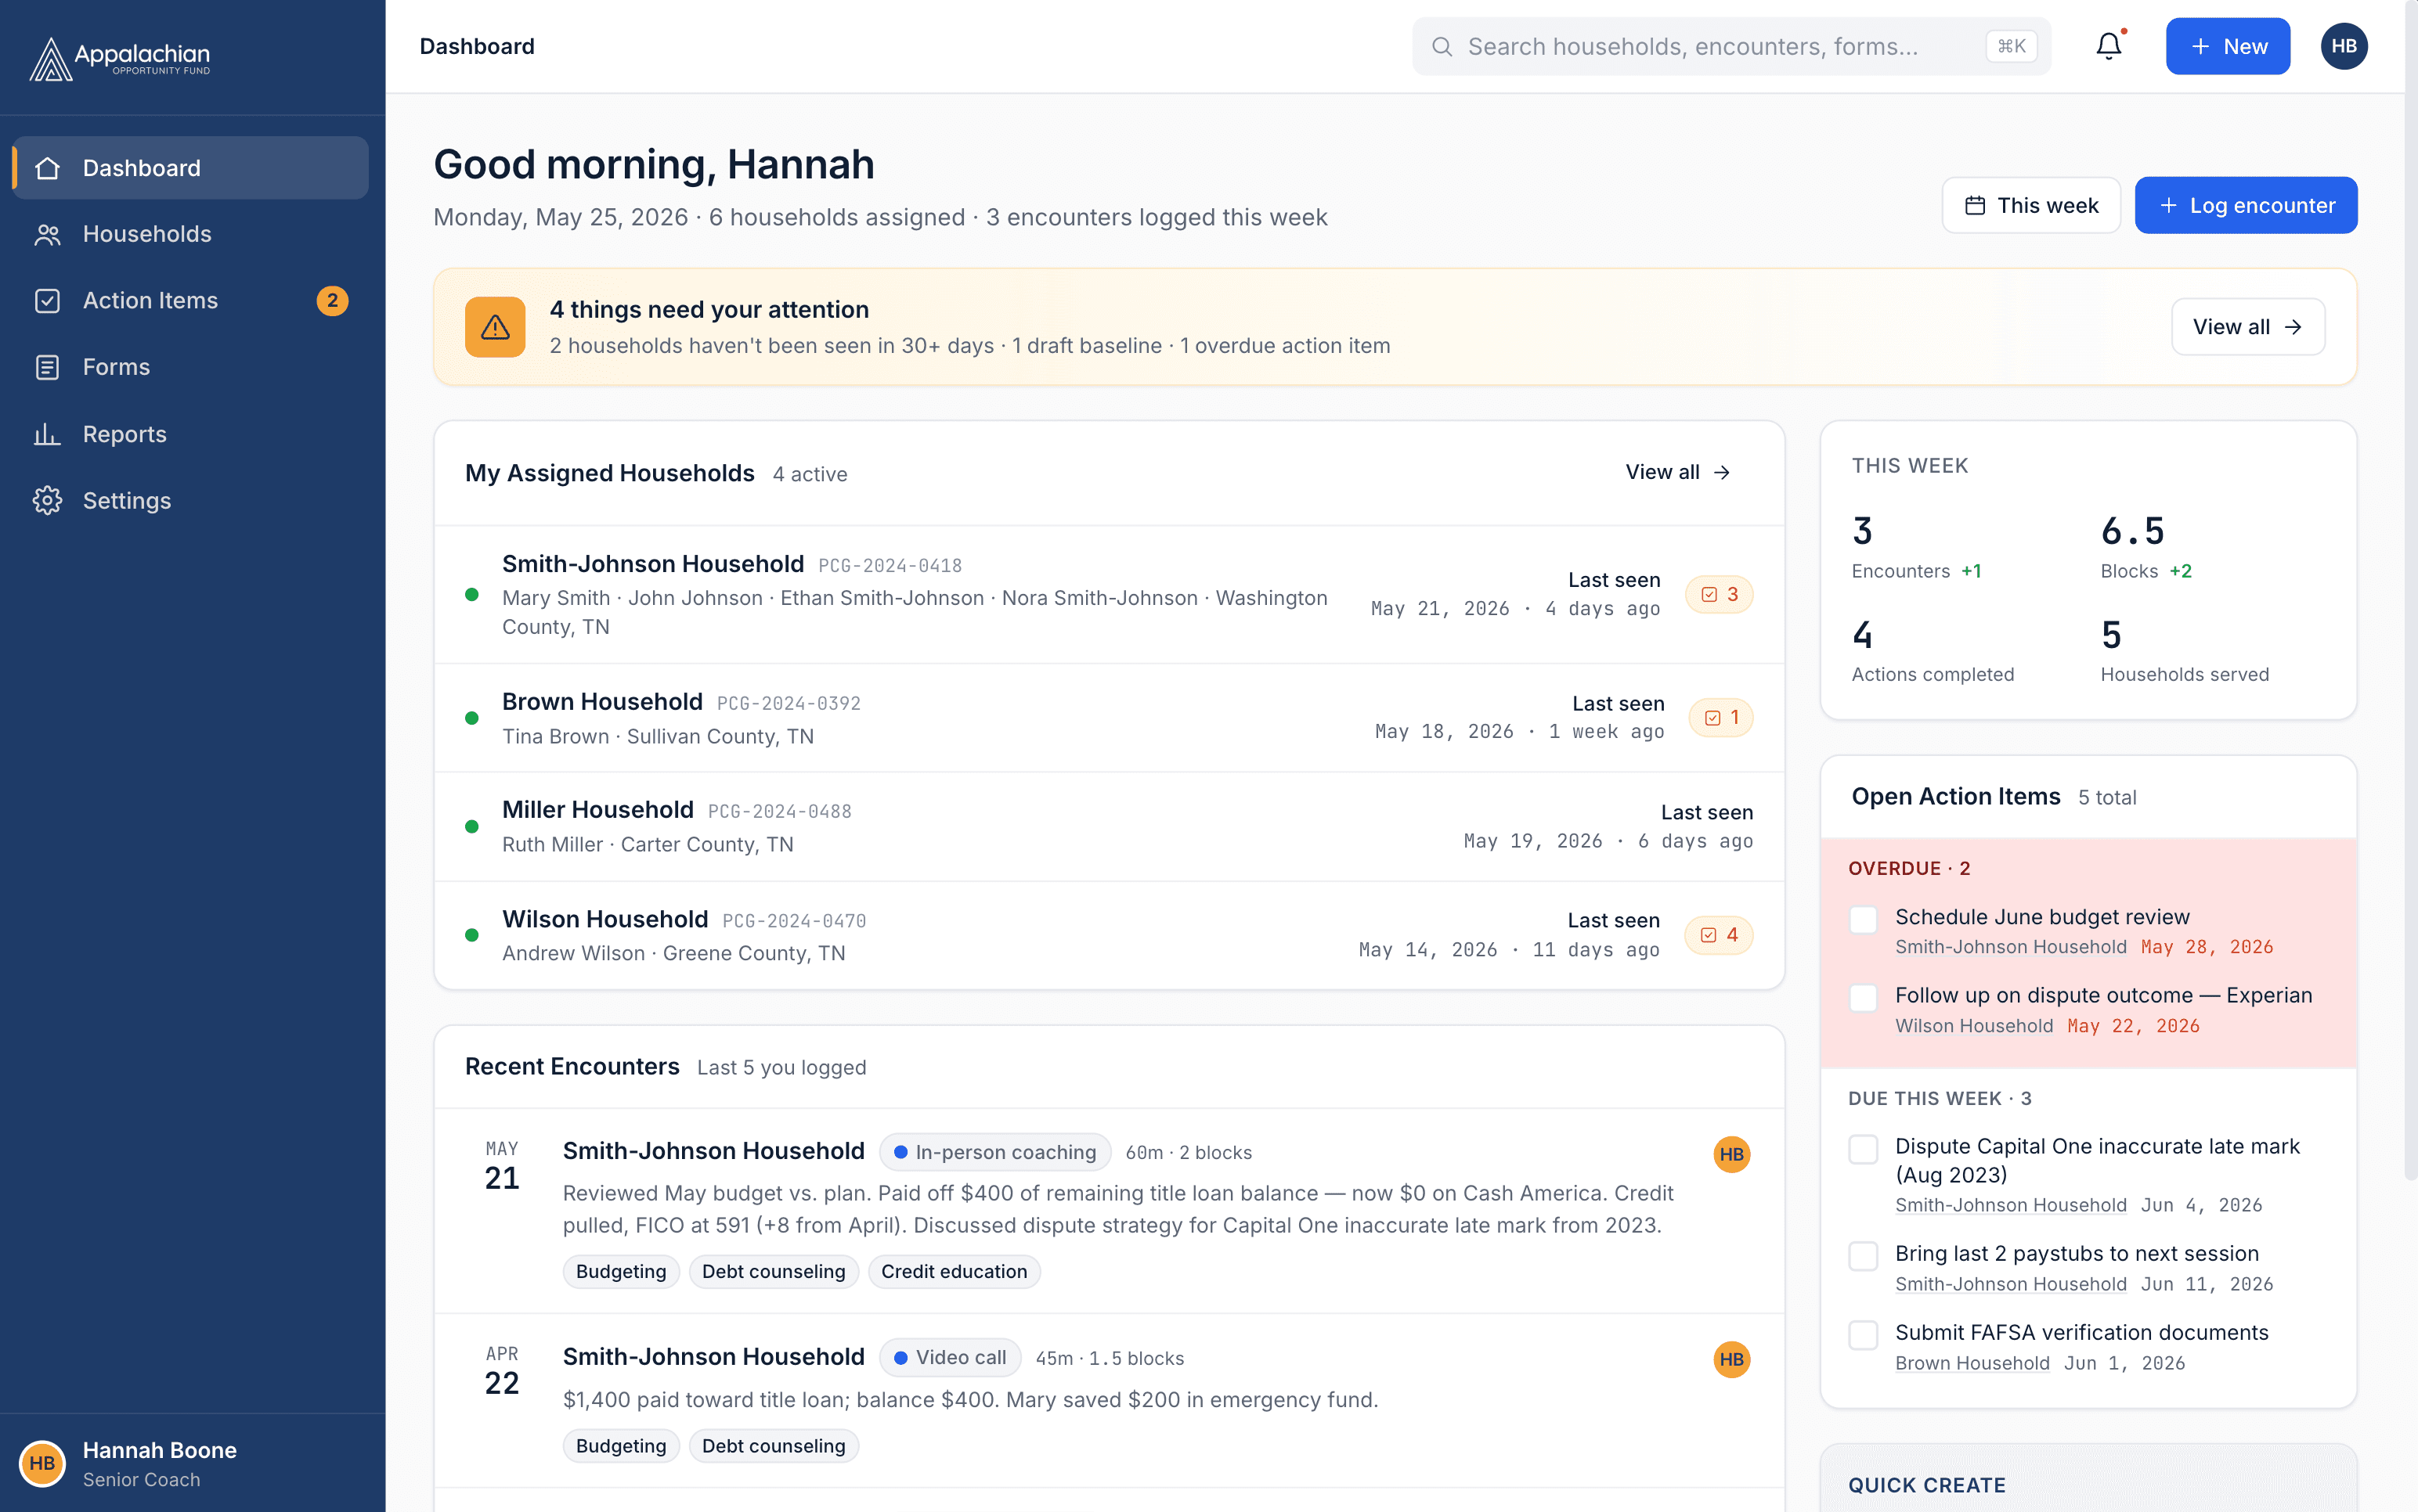The image size is (2418, 1512).
Task: Click the Households sidebar people icon
Action: [47, 234]
